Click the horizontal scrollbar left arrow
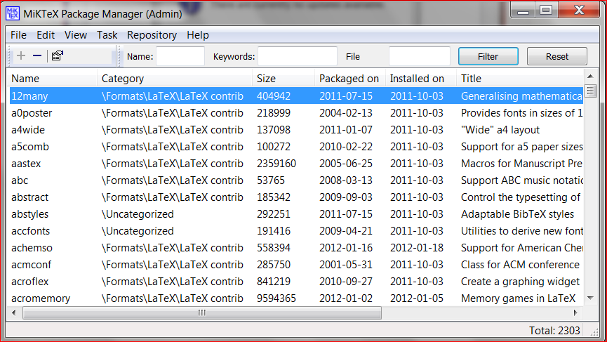 (14, 313)
